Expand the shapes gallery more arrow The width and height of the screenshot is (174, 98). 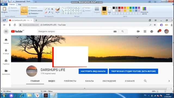81,13
